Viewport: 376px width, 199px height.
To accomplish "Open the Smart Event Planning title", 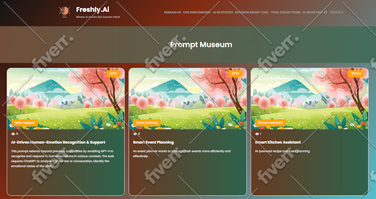I will (153, 142).
